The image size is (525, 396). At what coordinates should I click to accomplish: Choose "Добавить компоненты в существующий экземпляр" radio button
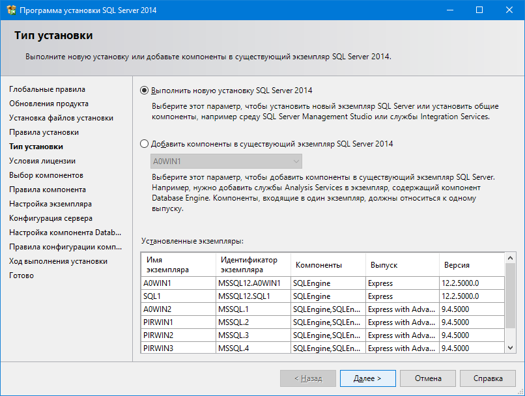point(145,144)
